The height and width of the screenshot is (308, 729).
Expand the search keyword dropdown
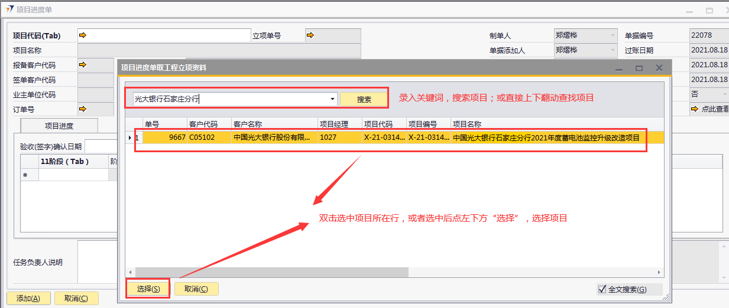coord(332,99)
